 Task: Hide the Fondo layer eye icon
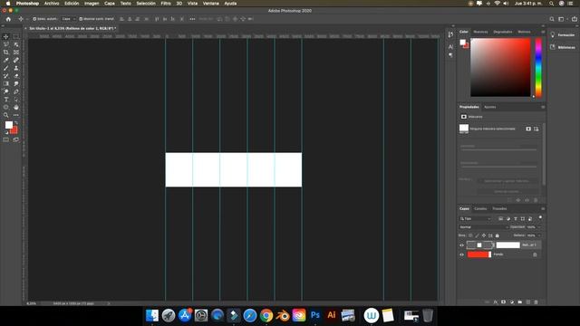[461, 254]
